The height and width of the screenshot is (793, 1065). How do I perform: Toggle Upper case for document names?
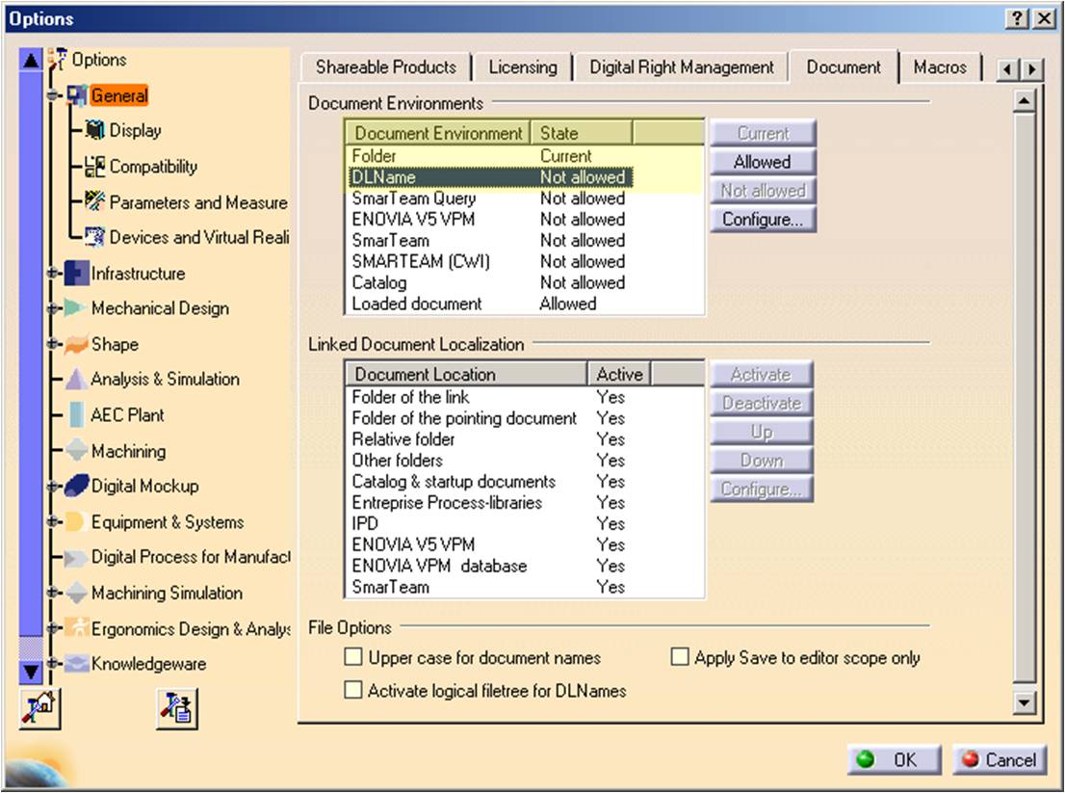[x=353, y=657]
